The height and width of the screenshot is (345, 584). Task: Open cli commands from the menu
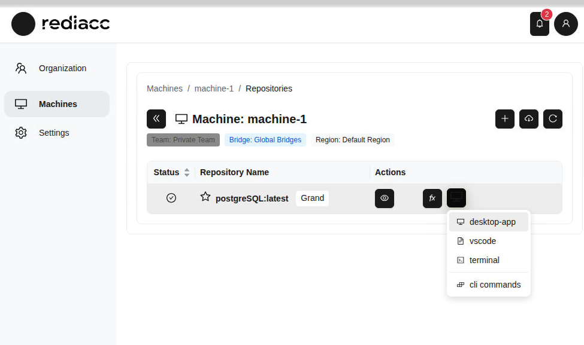pos(494,285)
